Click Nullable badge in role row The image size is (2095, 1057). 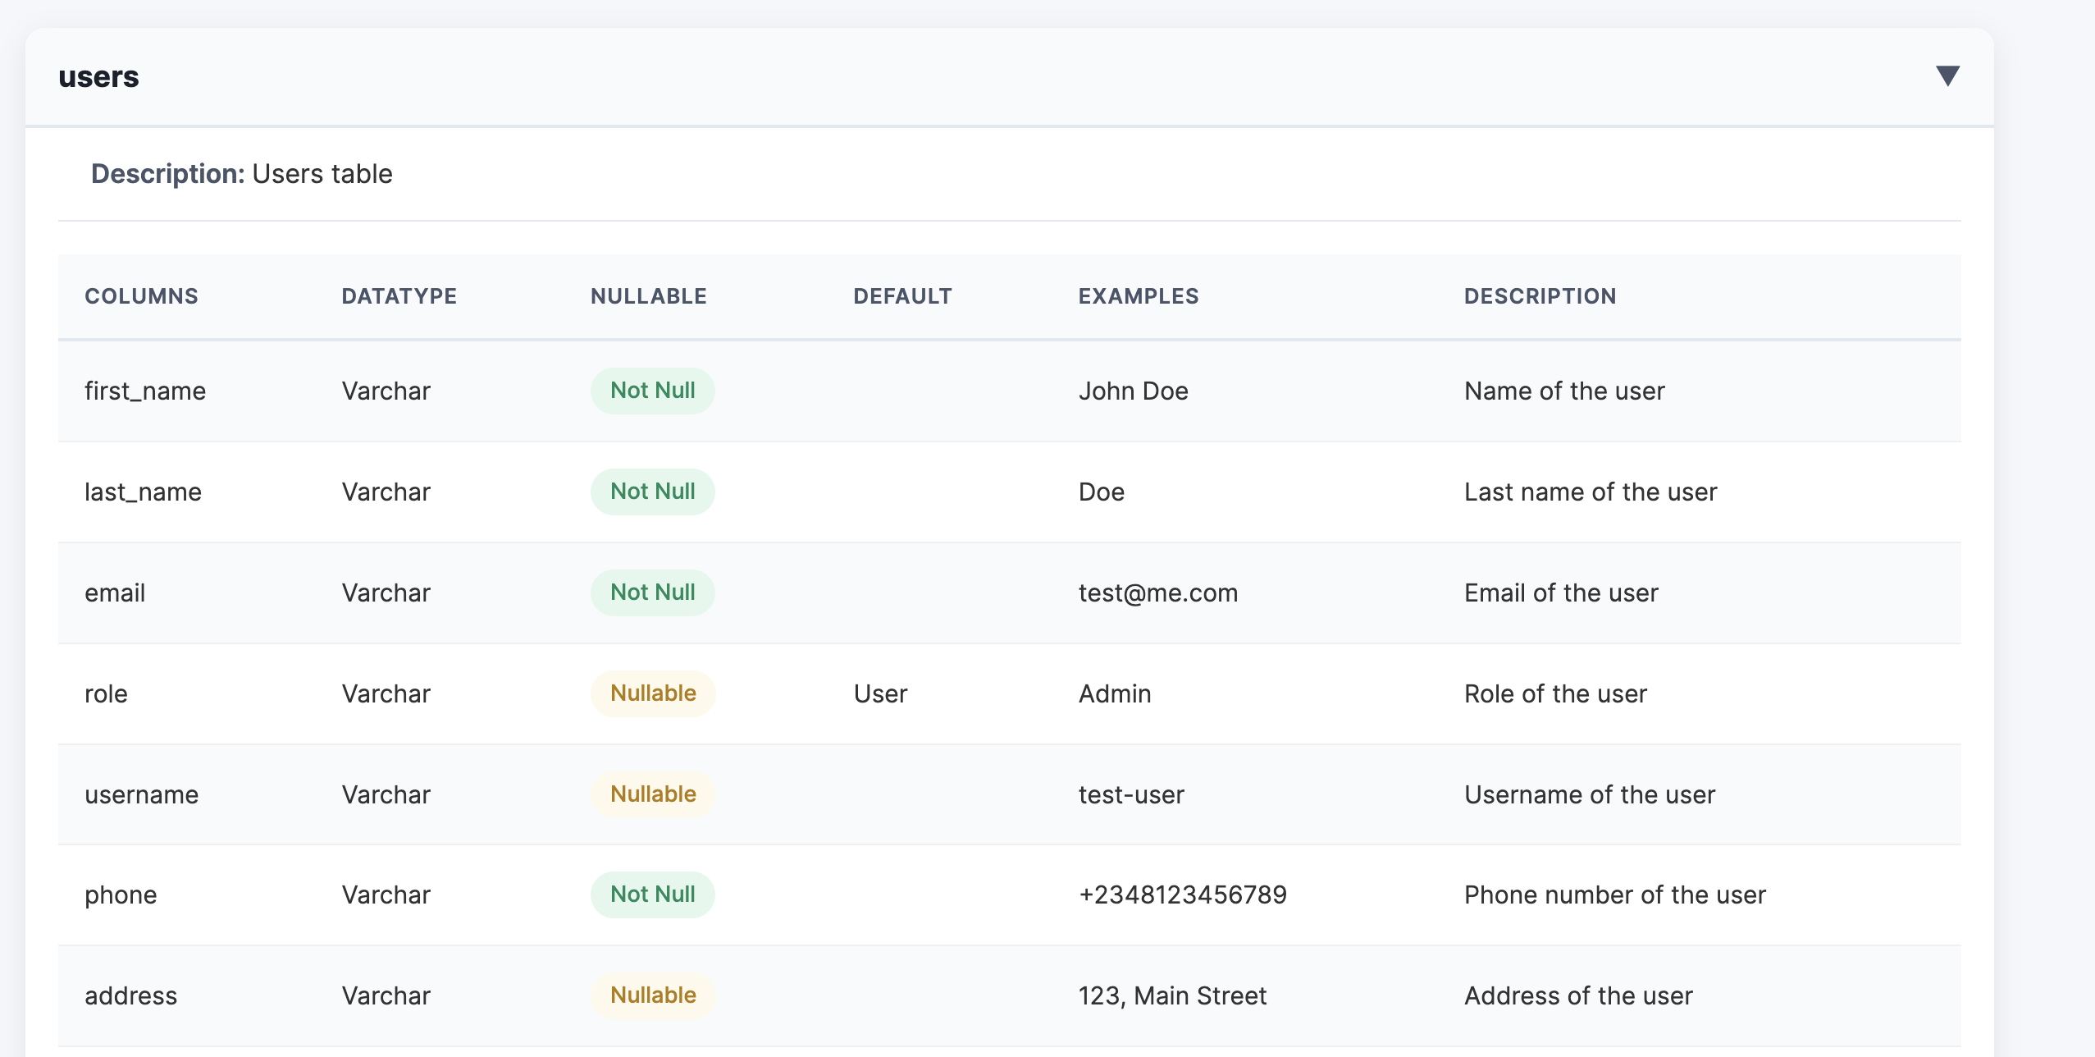click(653, 693)
